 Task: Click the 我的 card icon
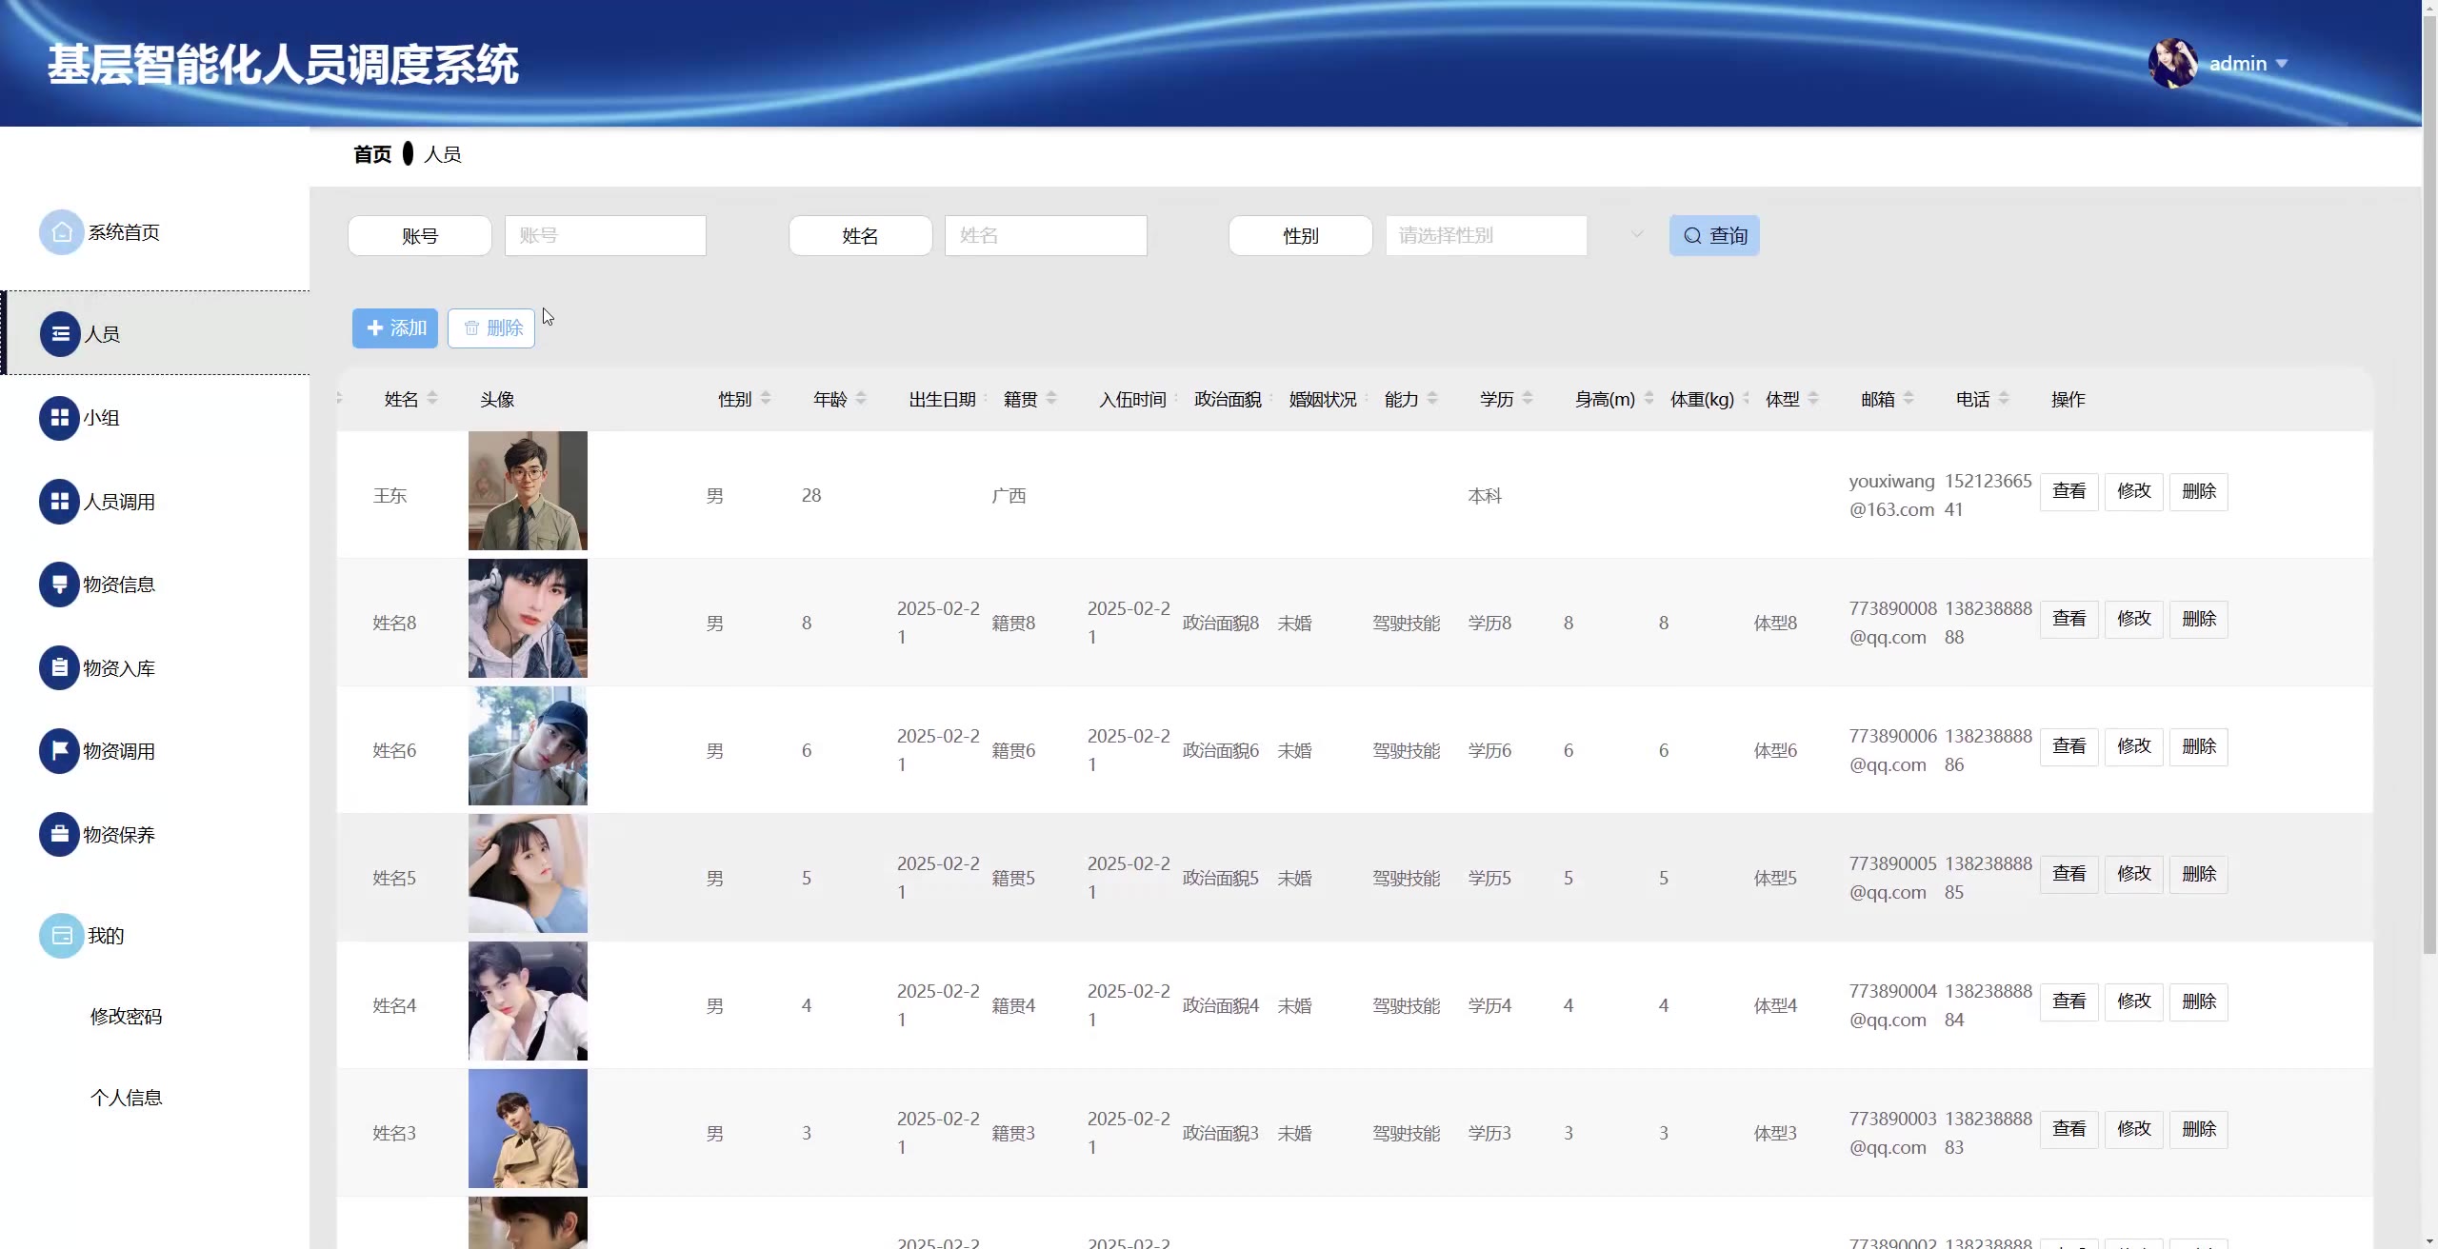click(61, 936)
